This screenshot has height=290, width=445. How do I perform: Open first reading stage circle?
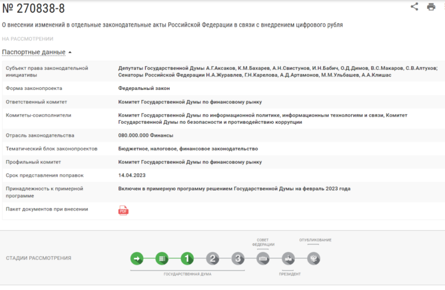click(x=187, y=258)
